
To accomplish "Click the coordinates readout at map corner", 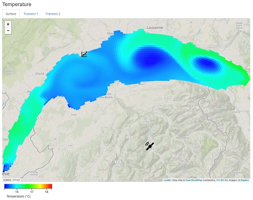I will 12,180.
